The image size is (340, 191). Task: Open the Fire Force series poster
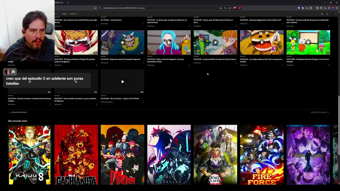pos(262,155)
